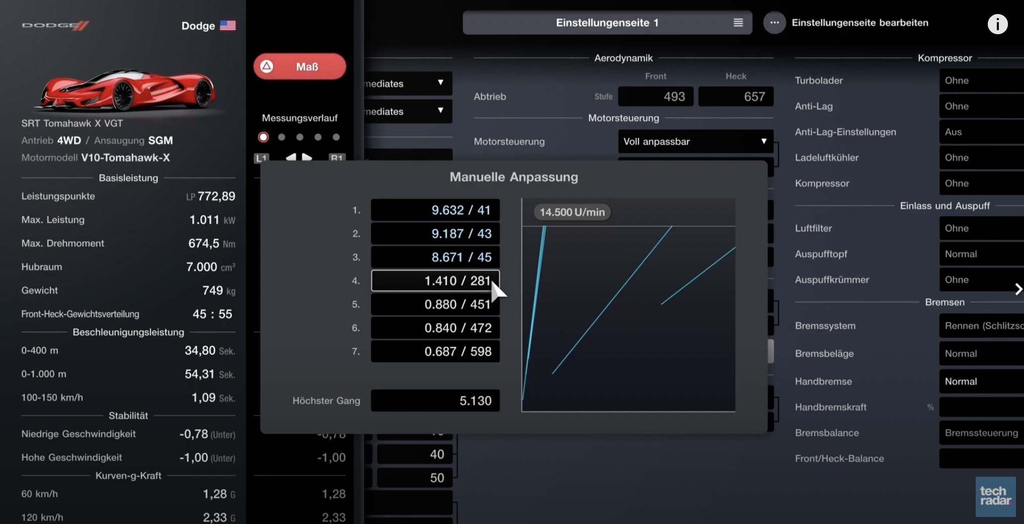Click the triangle icon on Maß button
The width and height of the screenshot is (1024, 524).
tap(267, 66)
